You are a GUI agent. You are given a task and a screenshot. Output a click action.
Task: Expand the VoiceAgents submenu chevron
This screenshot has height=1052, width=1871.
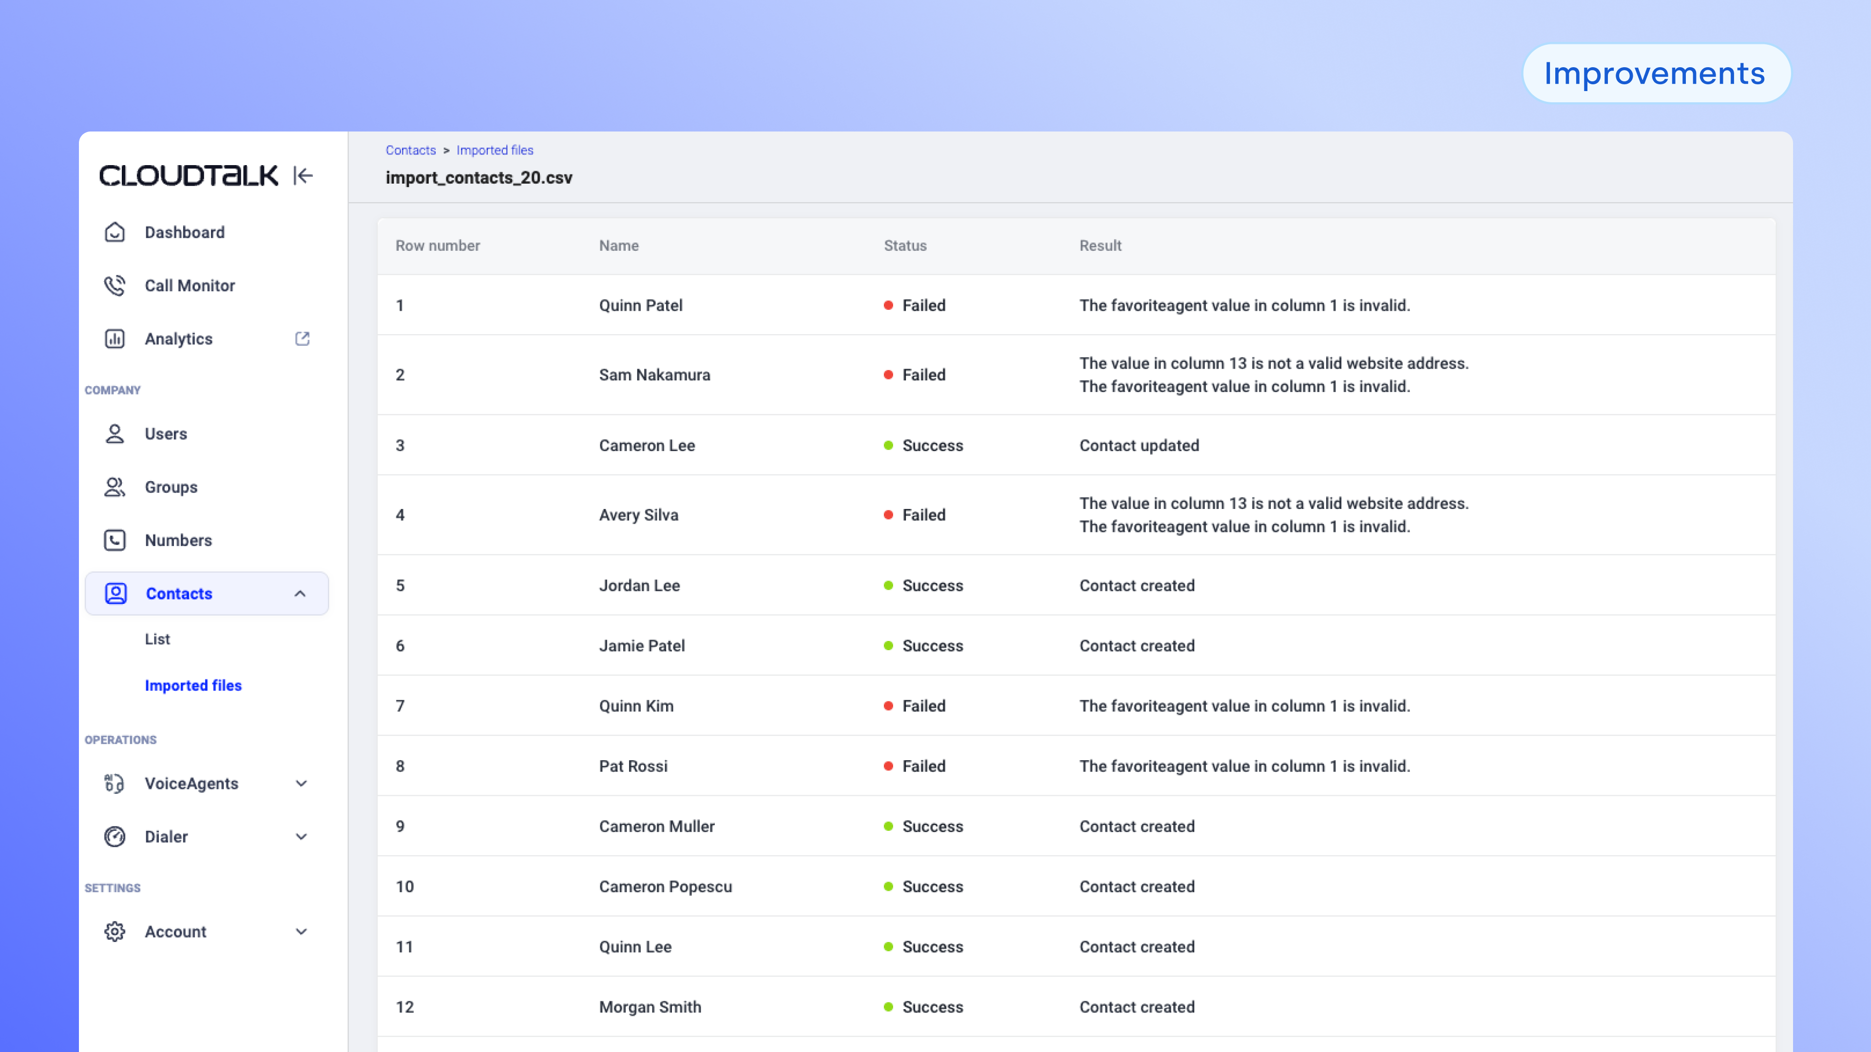pos(302,783)
